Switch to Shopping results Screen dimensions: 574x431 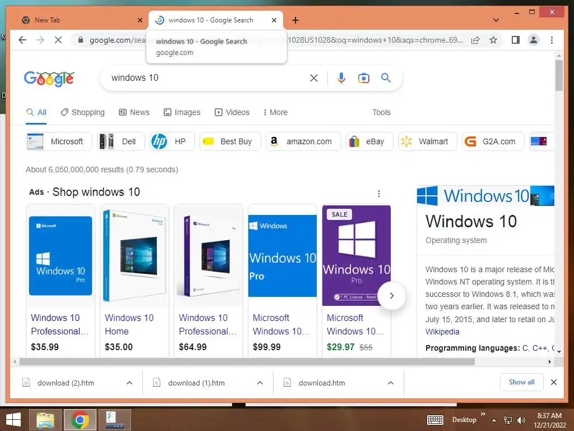pyautogui.click(x=83, y=112)
